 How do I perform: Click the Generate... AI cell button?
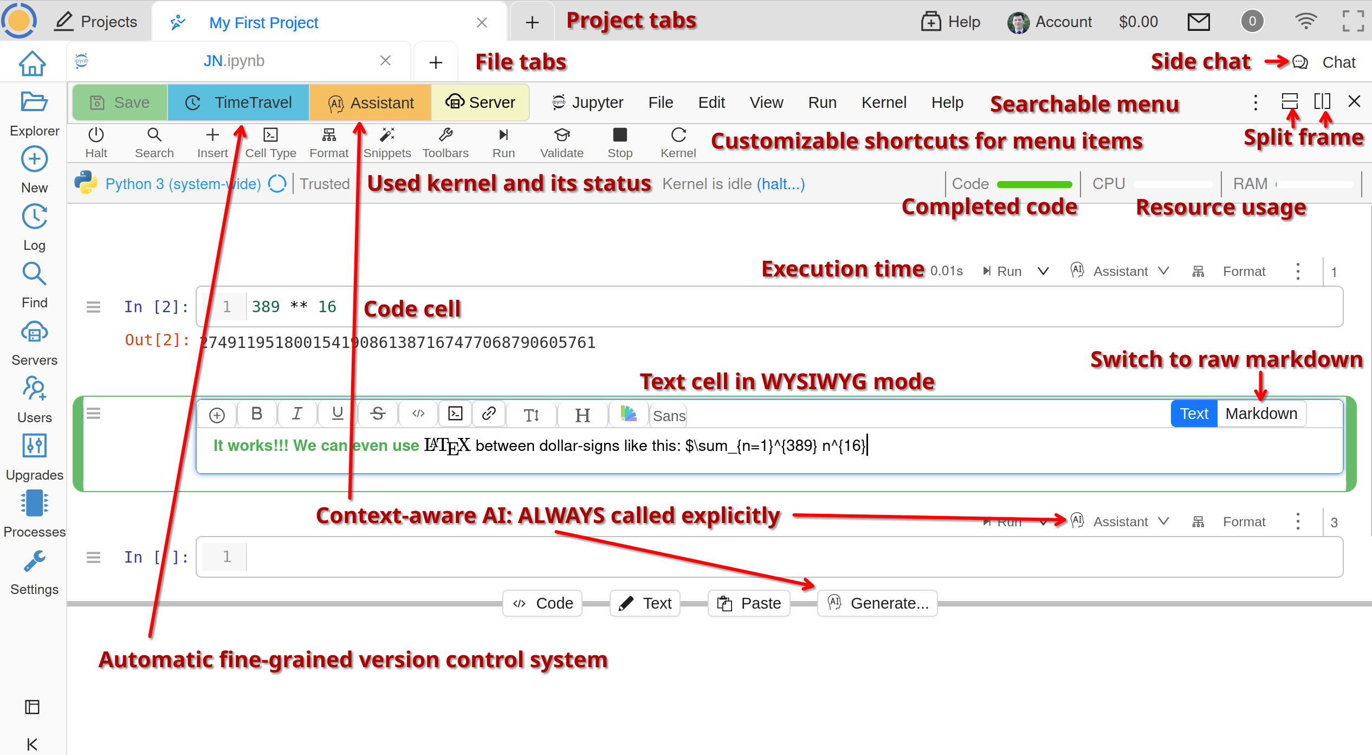877,603
